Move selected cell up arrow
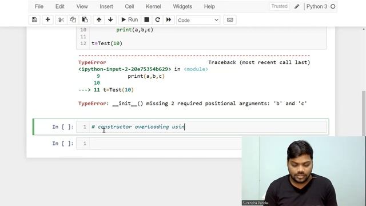366x206 pixels. click(99, 20)
